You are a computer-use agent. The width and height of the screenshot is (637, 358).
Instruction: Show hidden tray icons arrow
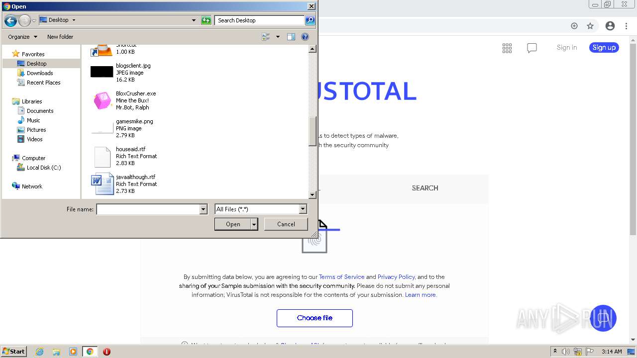(555, 352)
